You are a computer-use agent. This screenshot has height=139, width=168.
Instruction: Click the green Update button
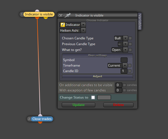(x=78, y=105)
